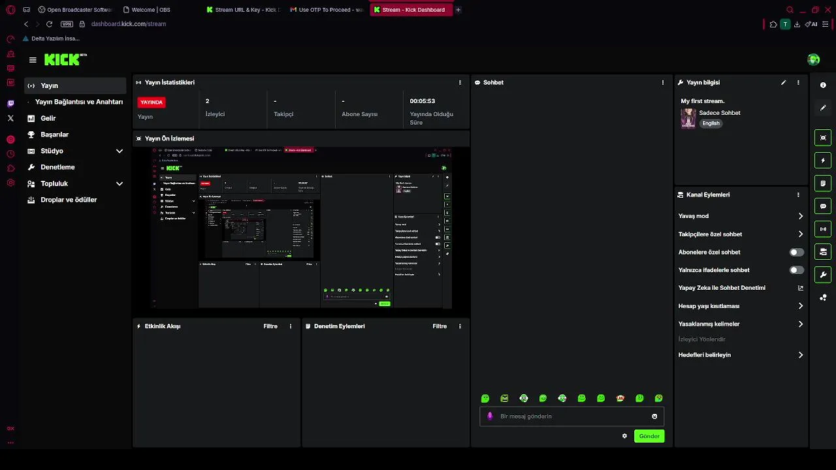Switch to Use OTP To Proceed tab
Viewport: 836px width, 470px height.
[327, 10]
